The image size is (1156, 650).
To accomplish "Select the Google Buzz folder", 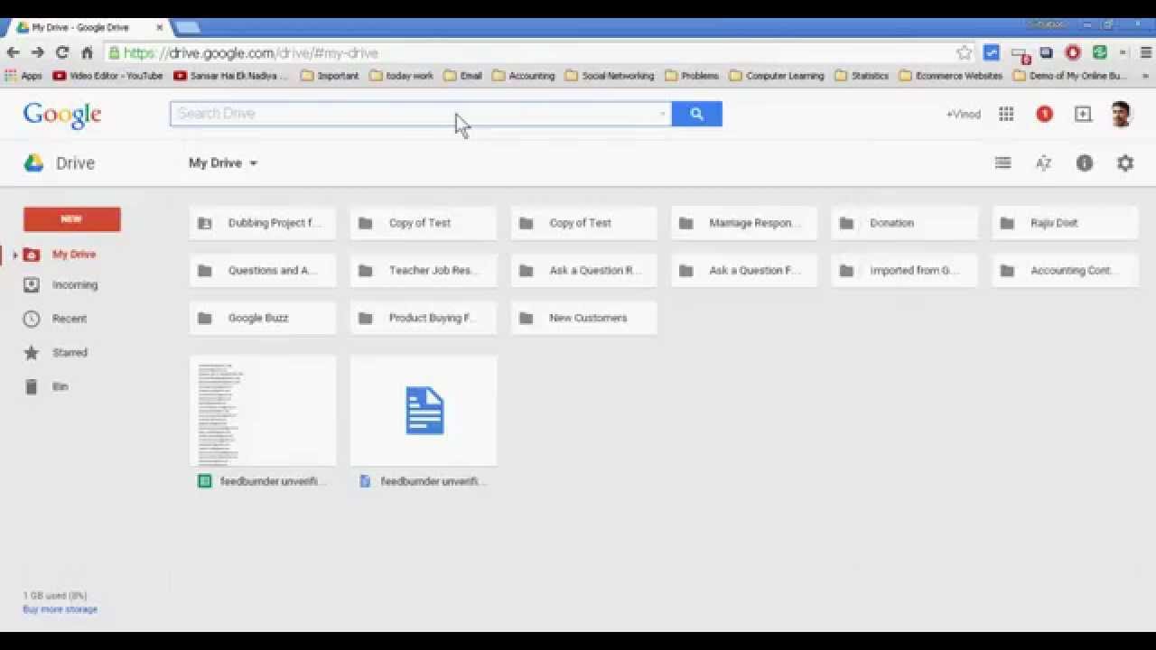I will (263, 318).
